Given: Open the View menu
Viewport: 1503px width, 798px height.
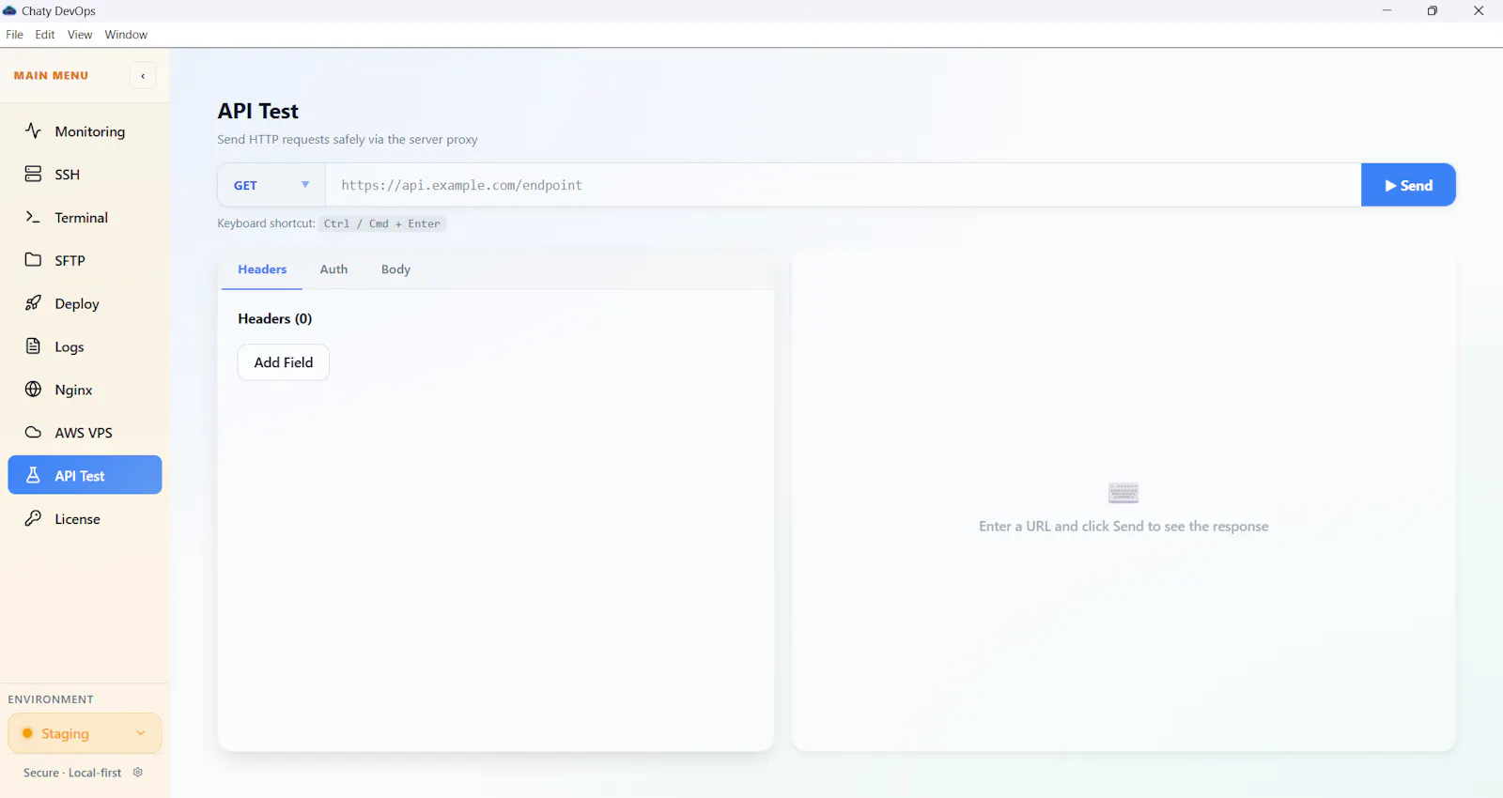Looking at the screenshot, I should click(x=80, y=35).
